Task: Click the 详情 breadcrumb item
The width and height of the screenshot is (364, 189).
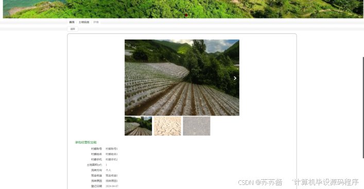Action: coord(96,22)
